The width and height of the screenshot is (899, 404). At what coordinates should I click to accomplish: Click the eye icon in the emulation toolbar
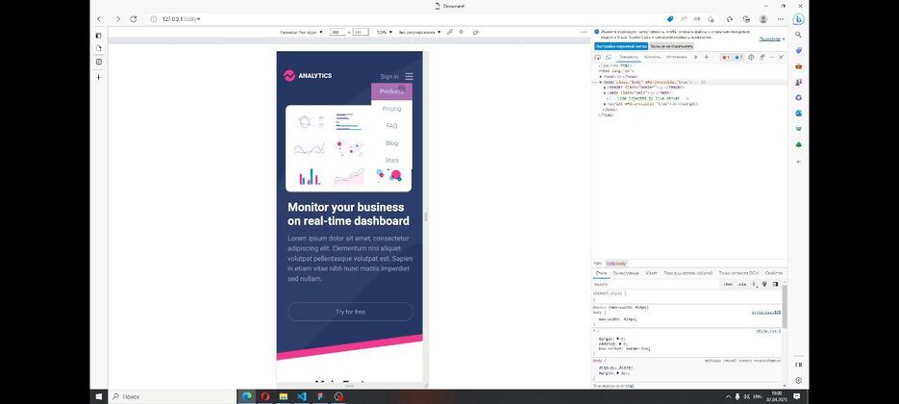click(462, 32)
